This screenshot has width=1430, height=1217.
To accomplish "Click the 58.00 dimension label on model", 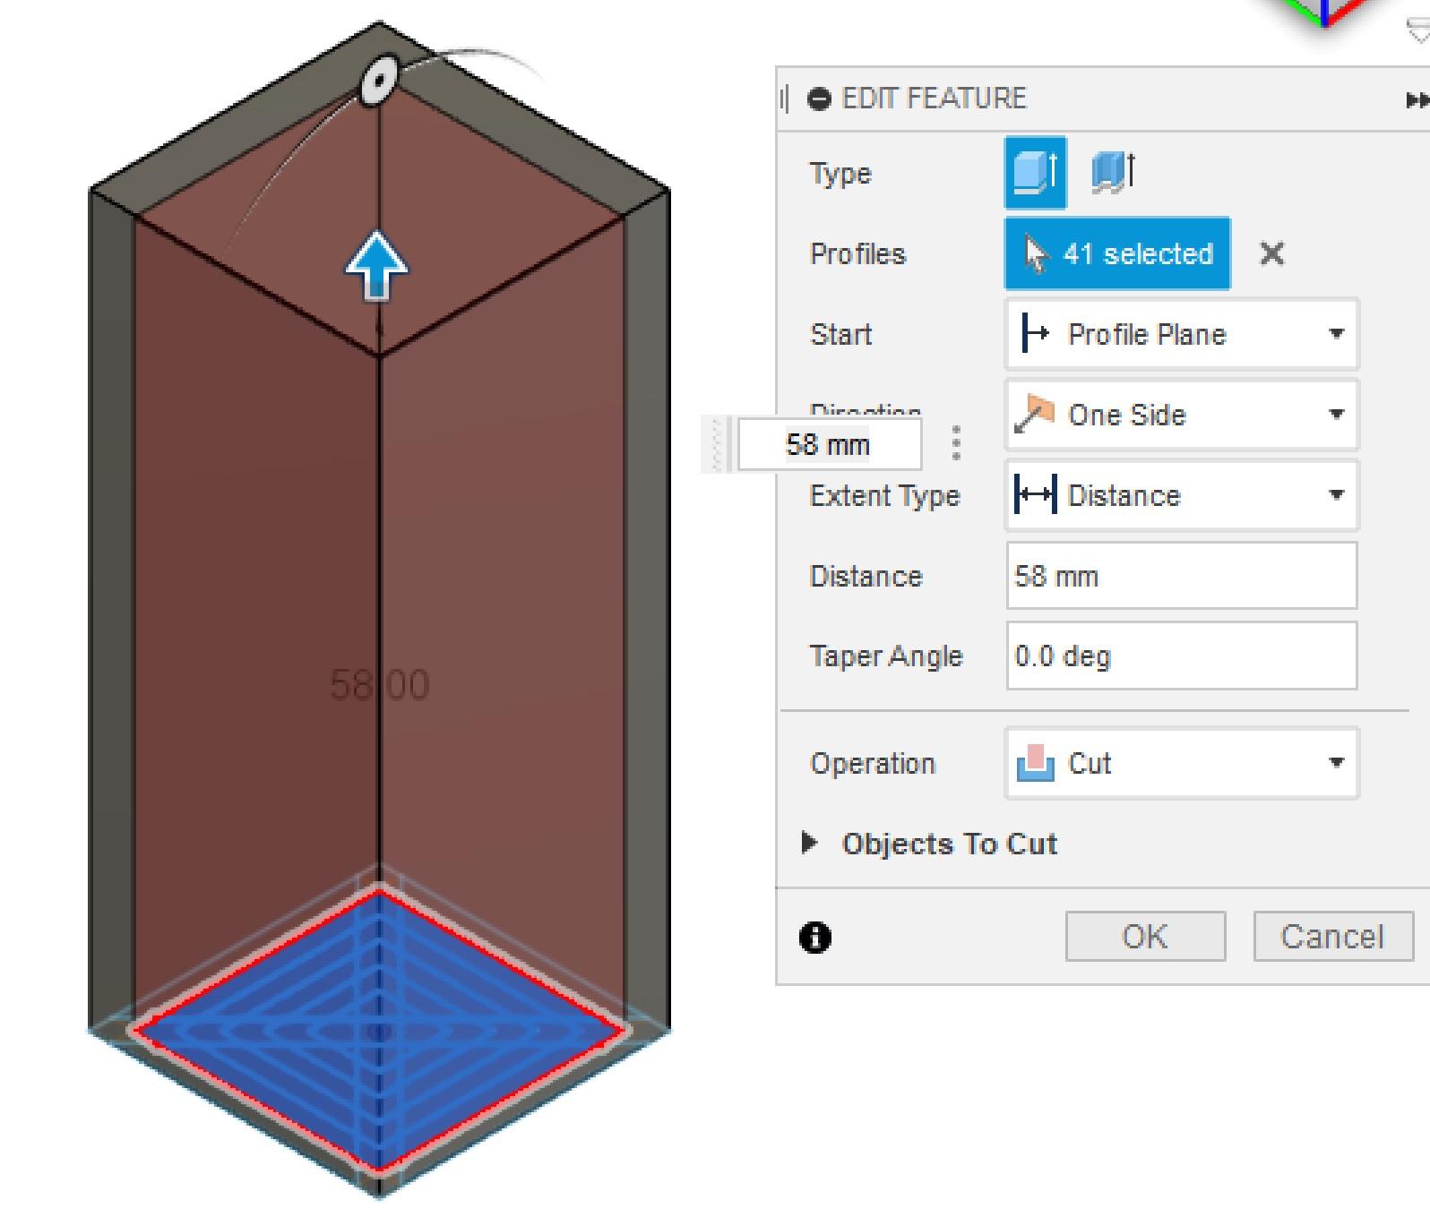I will pyautogui.click(x=380, y=685).
